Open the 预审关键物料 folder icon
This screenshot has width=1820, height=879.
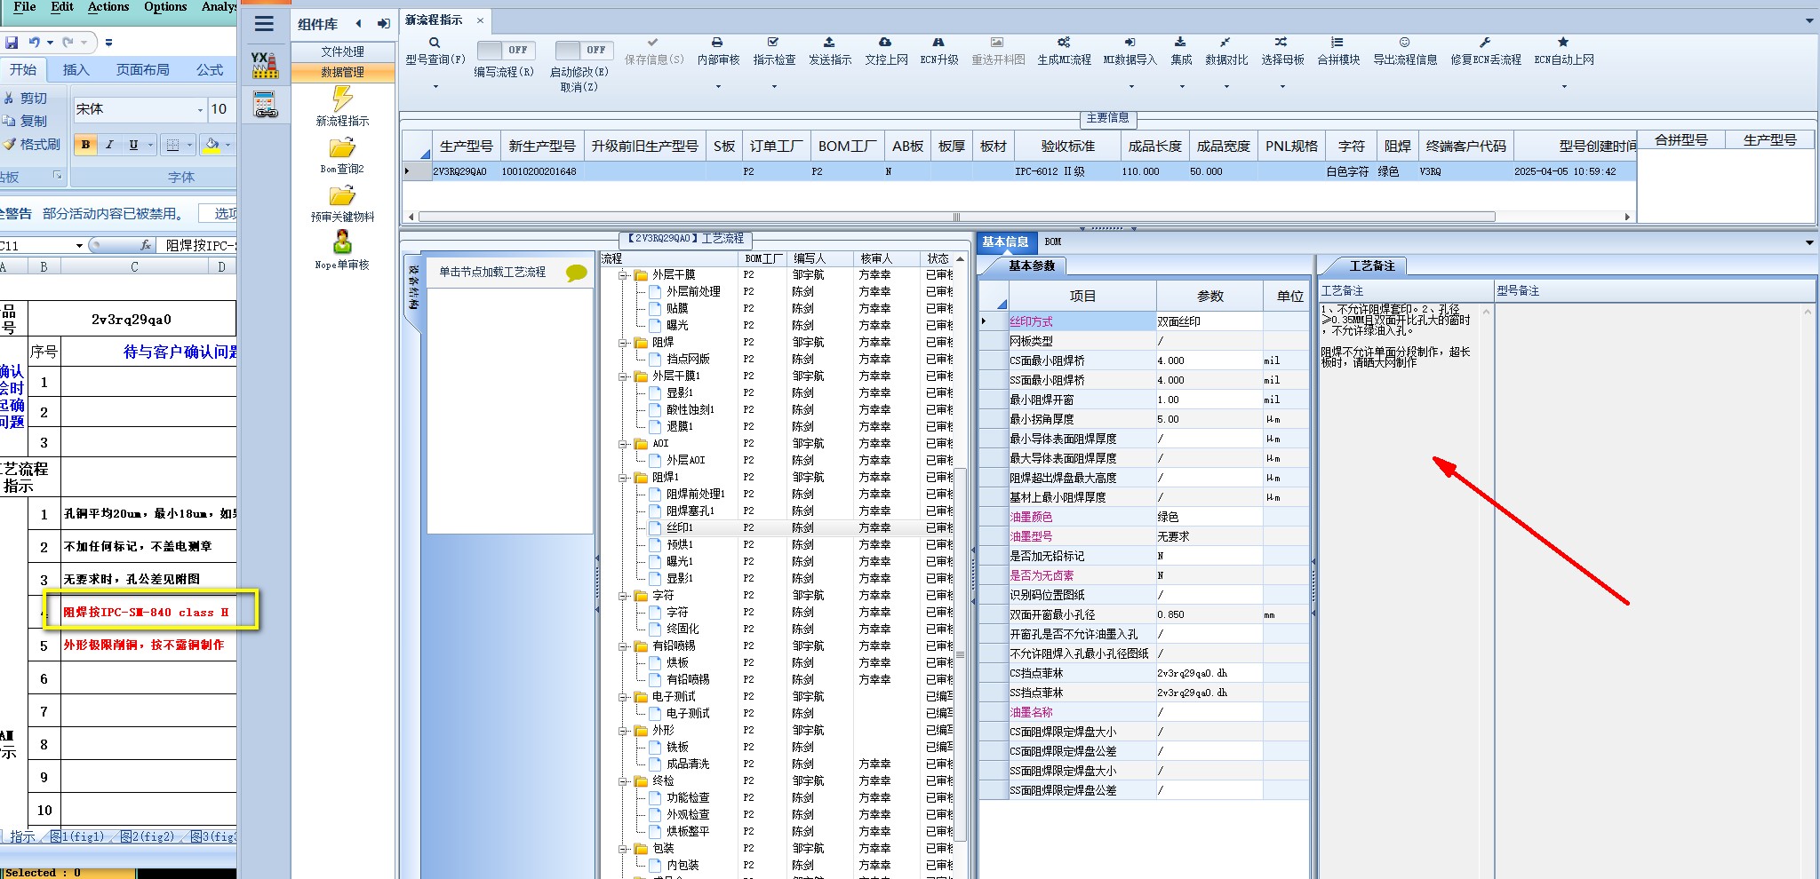coord(342,196)
